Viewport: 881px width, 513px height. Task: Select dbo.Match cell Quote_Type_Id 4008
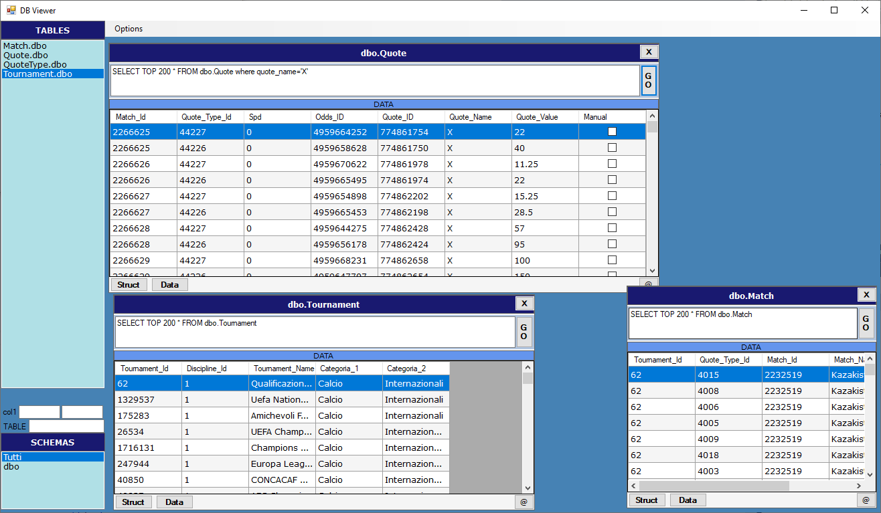tap(728, 391)
